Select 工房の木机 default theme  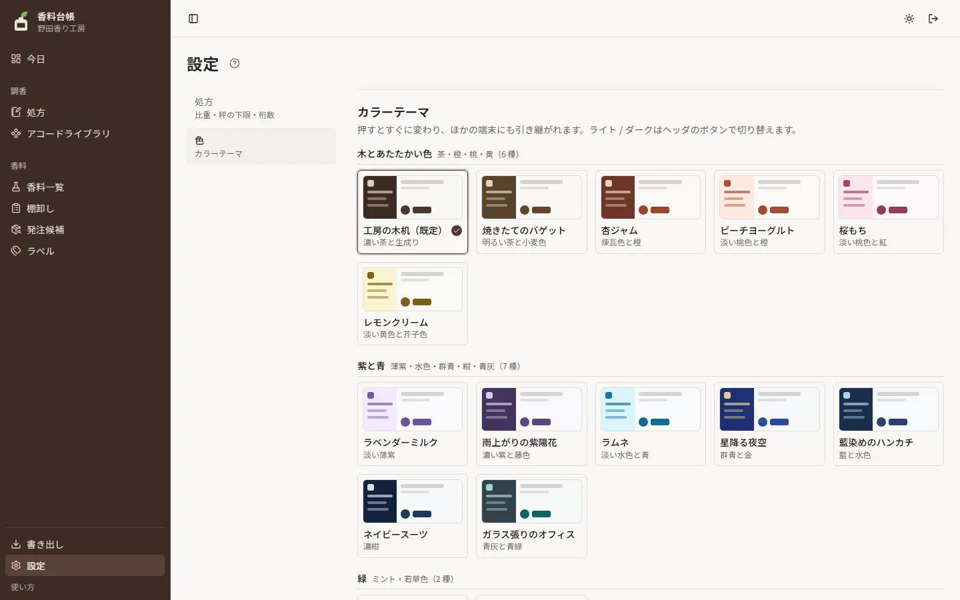[x=413, y=212]
